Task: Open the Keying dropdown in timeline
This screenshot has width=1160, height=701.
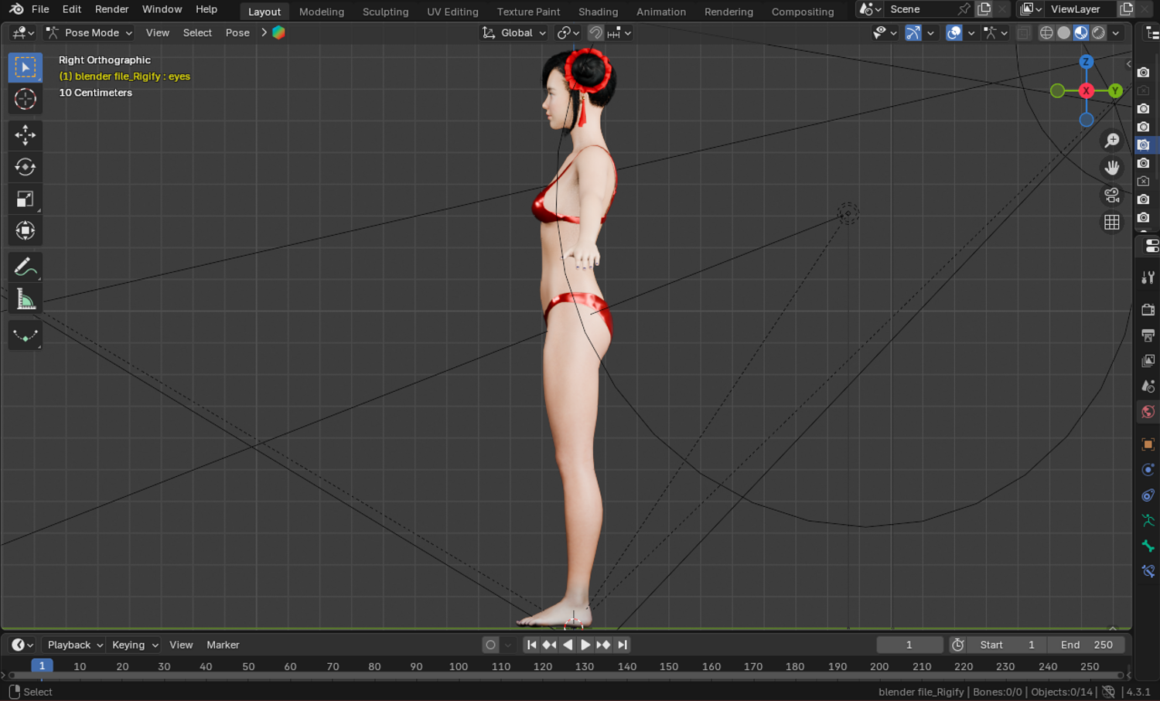Action: (x=135, y=645)
